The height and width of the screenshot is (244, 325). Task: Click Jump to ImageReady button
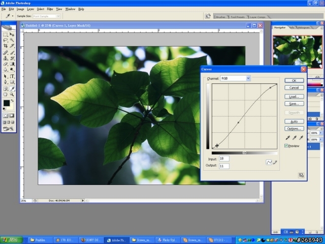click(x=8, y=129)
